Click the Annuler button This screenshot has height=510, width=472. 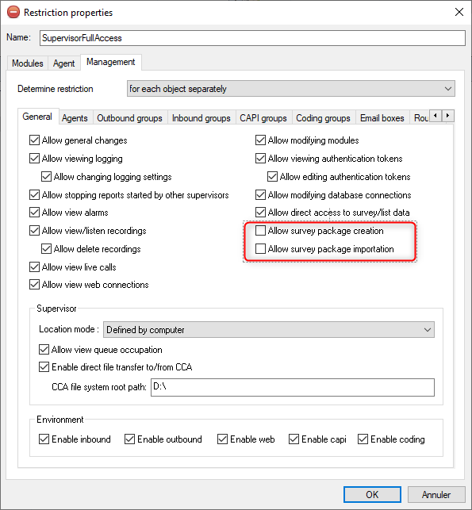(x=436, y=494)
